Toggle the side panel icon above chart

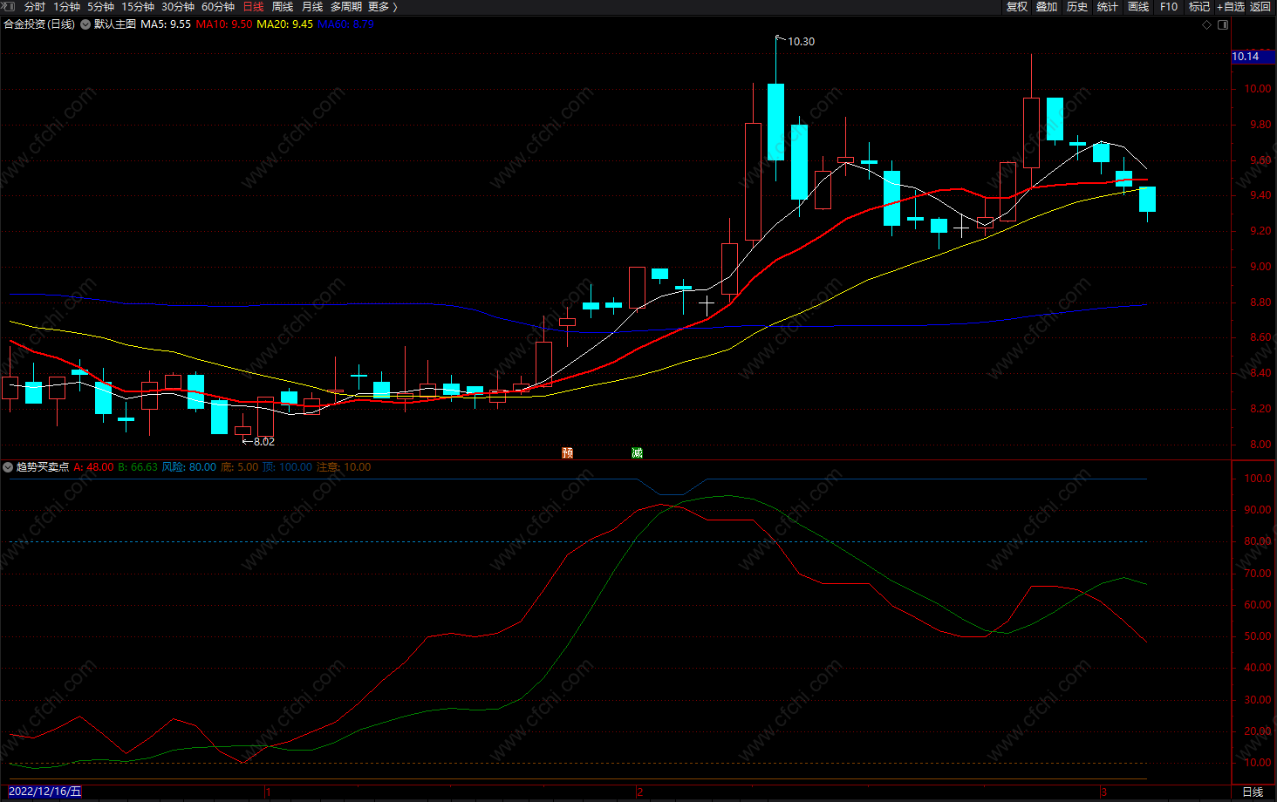coord(1223,24)
